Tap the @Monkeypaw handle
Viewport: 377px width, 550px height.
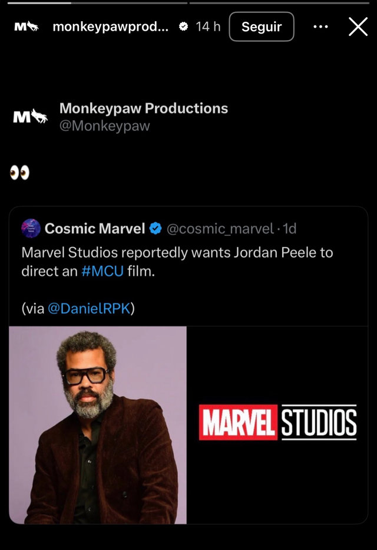[105, 126]
